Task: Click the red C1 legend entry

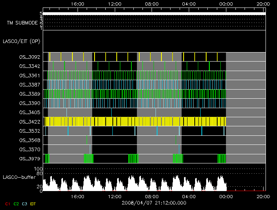Action: [7, 204]
